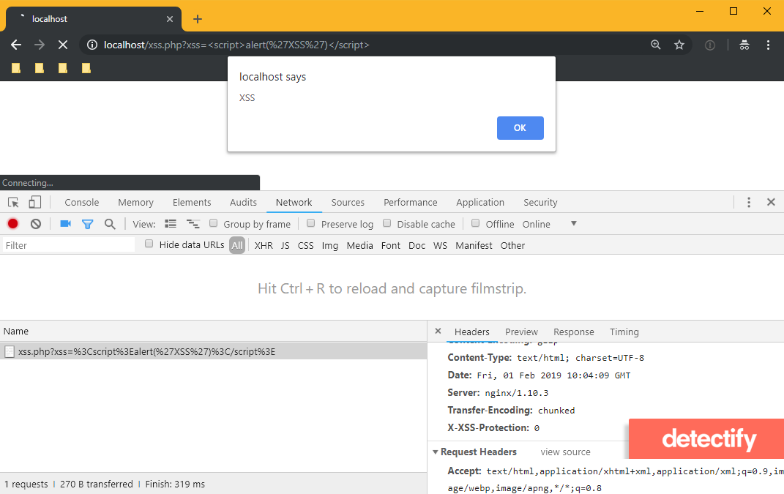Search network requests with the magnifier icon
784x494 pixels.
click(x=109, y=223)
